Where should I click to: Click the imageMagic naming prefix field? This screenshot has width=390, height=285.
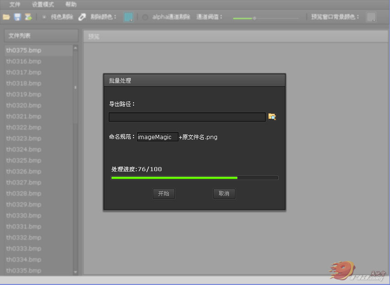(158, 137)
